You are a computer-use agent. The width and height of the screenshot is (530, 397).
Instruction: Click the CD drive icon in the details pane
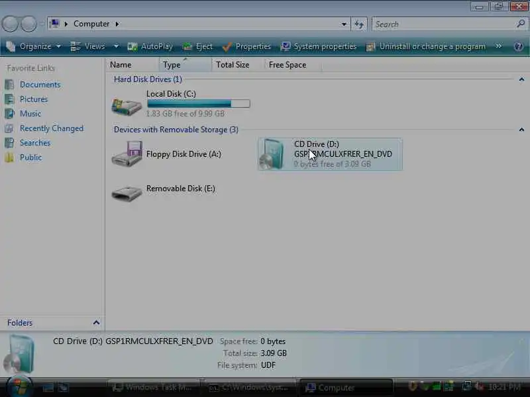point(19,354)
